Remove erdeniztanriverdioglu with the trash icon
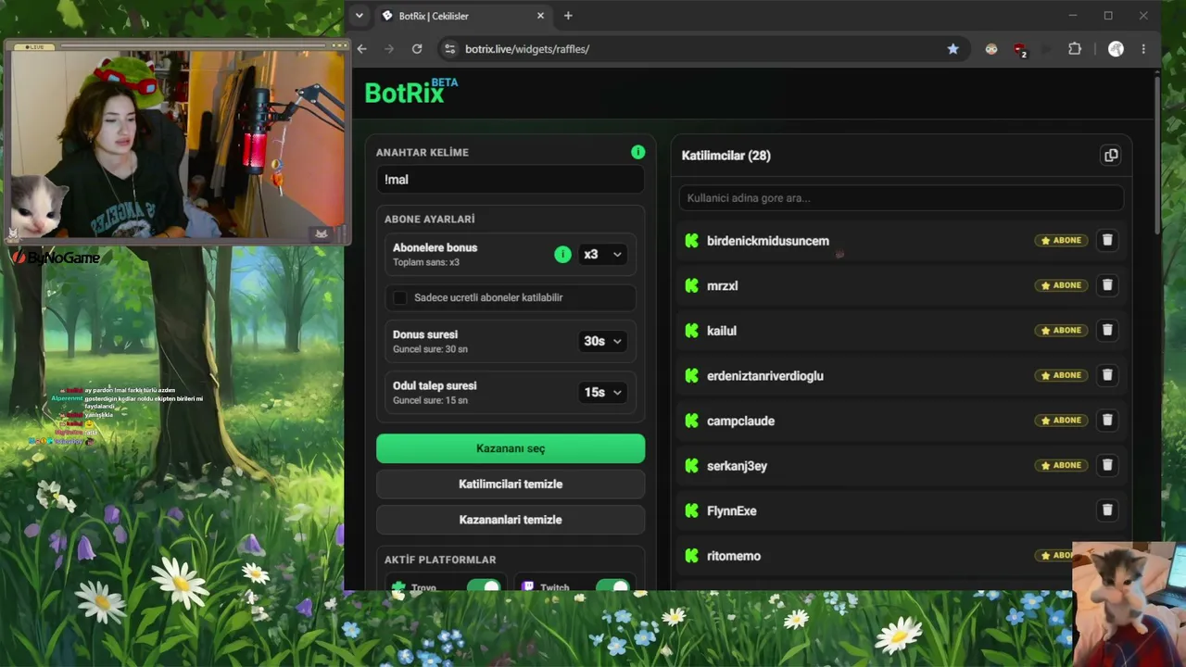This screenshot has height=667, width=1186. click(1107, 375)
